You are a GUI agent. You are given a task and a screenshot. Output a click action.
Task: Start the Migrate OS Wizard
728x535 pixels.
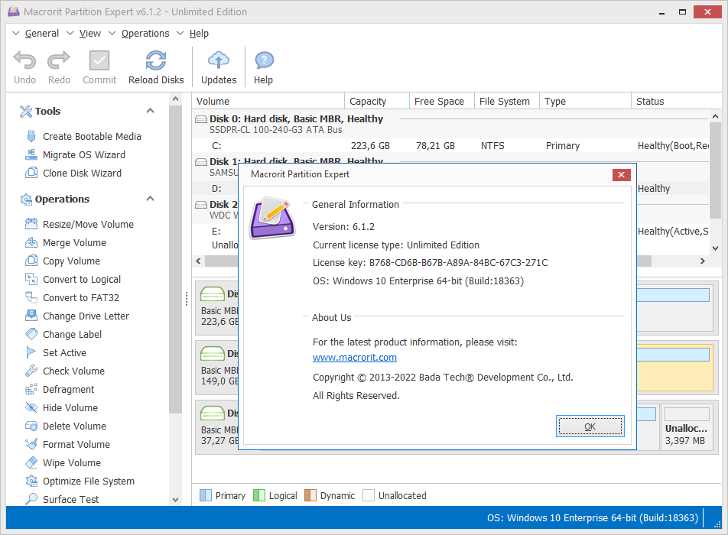click(83, 155)
